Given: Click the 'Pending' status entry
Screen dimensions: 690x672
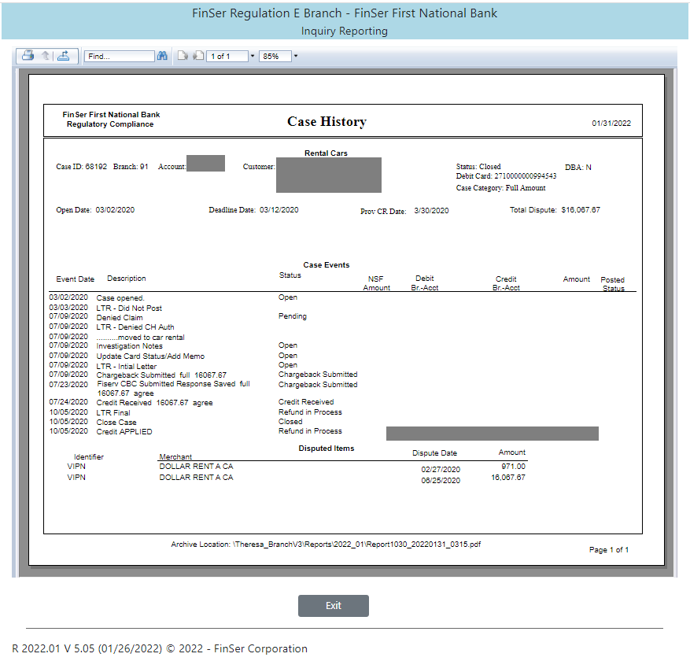Looking at the screenshot, I should (293, 316).
